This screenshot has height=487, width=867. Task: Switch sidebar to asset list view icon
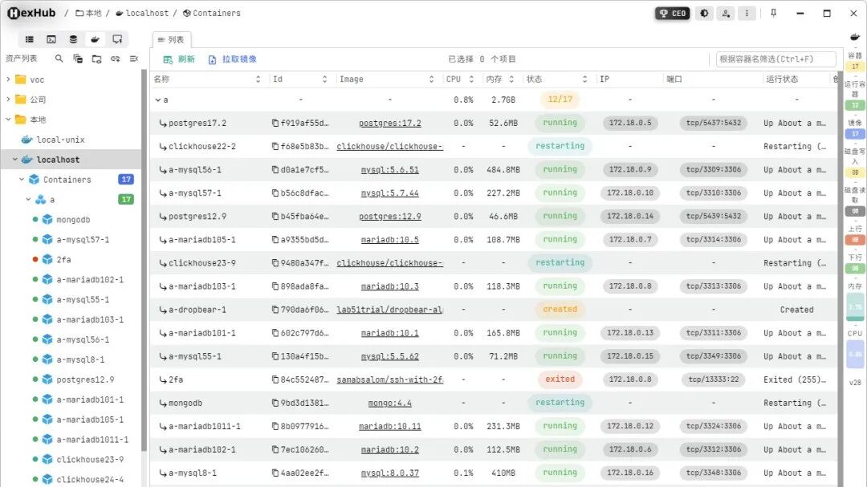tap(30, 39)
